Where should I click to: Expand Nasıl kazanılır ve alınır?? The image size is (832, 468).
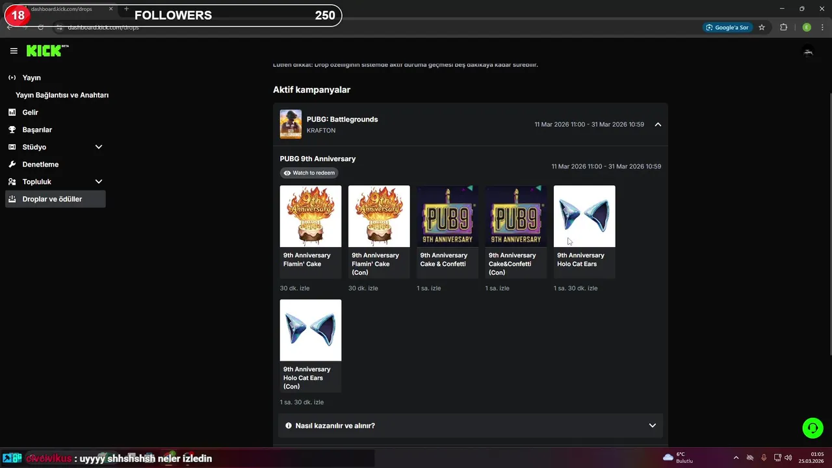(471, 426)
